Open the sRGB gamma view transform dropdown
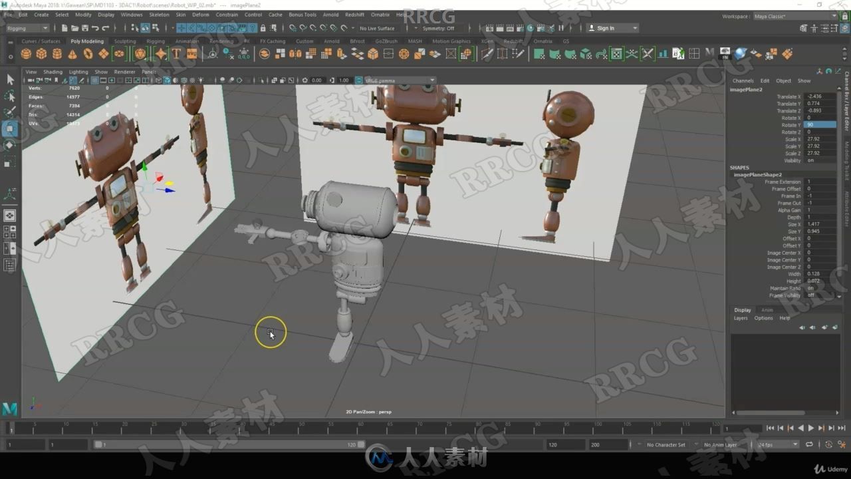Screen dimensions: 851x479 (400, 80)
